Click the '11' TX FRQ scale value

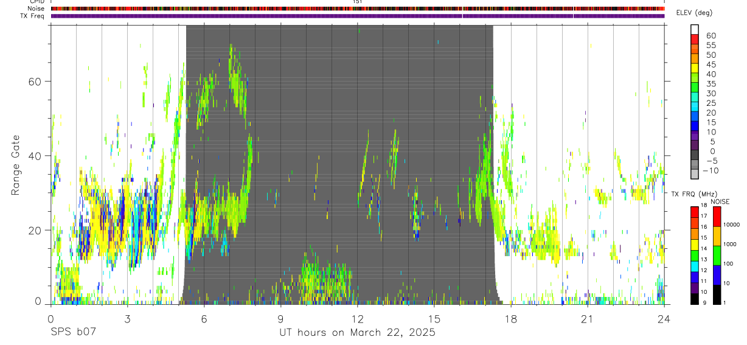point(704,281)
